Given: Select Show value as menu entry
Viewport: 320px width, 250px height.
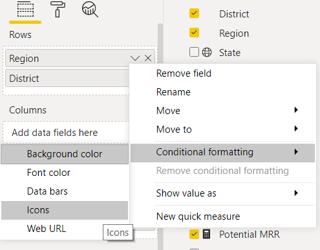Looking at the screenshot, I should (x=223, y=193).
